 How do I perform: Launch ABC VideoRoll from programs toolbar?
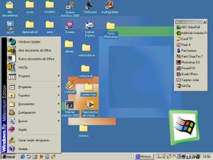[x=188, y=27]
